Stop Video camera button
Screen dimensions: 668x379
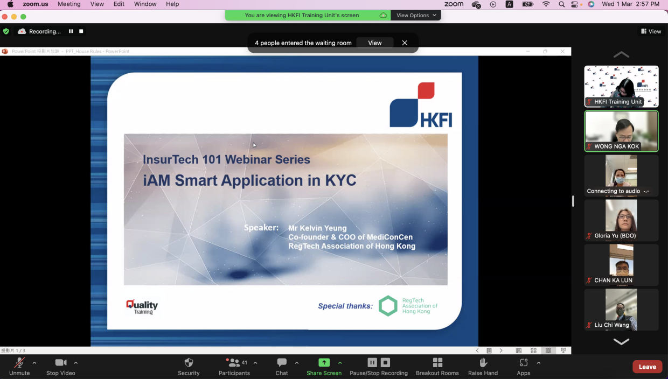[60, 366]
